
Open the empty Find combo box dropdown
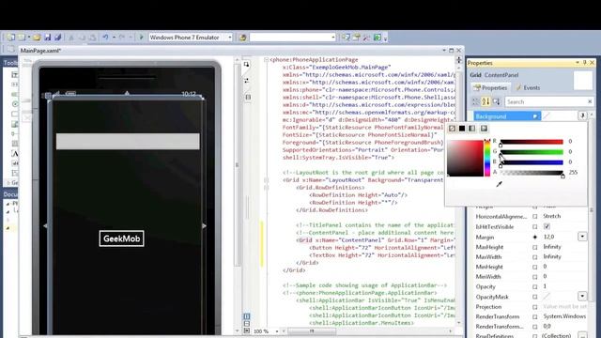(x=332, y=38)
